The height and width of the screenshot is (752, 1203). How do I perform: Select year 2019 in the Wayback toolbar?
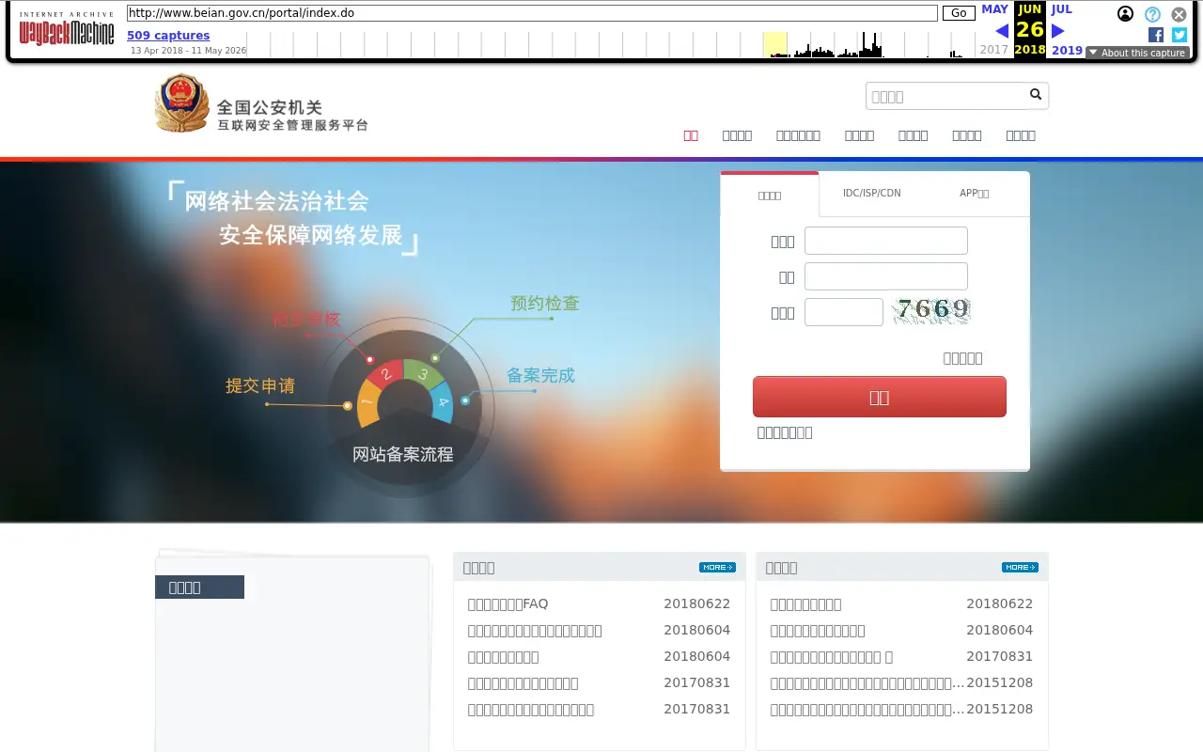click(x=1067, y=50)
